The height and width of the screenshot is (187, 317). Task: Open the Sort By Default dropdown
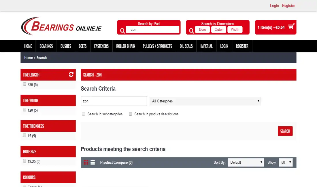click(246, 162)
